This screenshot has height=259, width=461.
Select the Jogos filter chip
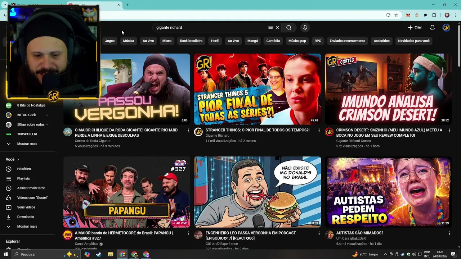[x=110, y=41]
